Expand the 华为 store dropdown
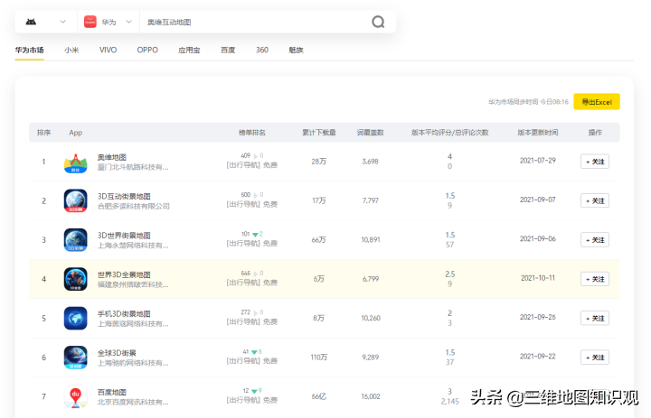This screenshot has width=651, height=418. pyautogui.click(x=128, y=22)
